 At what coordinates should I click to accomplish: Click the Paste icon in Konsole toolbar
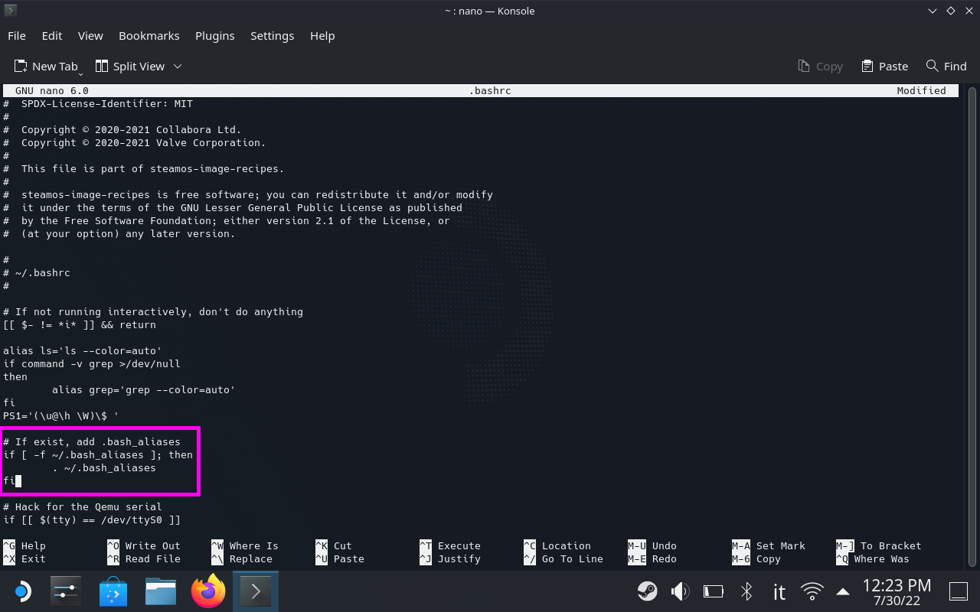(884, 66)
